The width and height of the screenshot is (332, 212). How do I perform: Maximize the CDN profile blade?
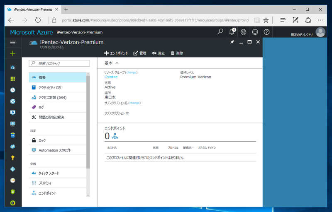[x=249, y=42]
